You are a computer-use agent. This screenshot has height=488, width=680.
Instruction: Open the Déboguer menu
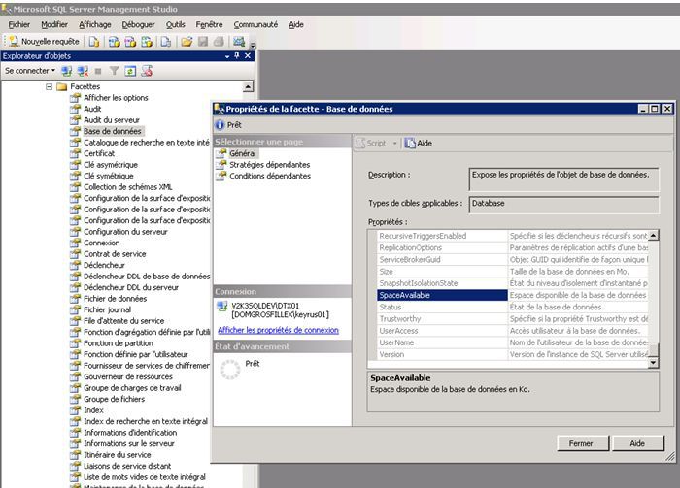138,24
